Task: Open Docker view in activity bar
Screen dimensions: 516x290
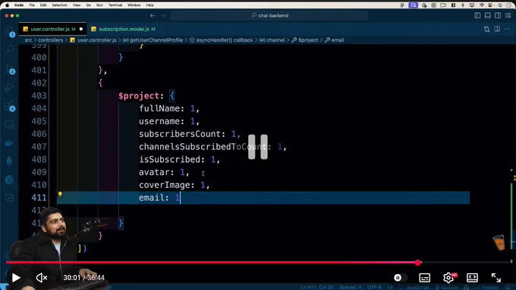Action: tap(10, 143)
